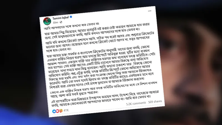The height and width of the screenshot is (125, 222).
Task: Click Tamim Iqbal's profile picture
Action: click(47, 21)
